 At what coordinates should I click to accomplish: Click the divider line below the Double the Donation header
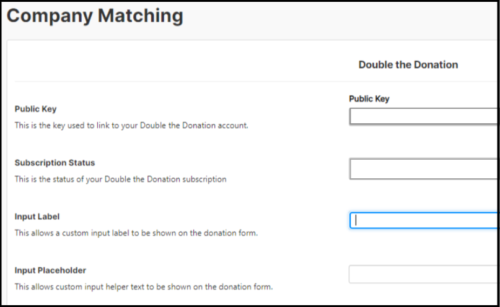pos(248,81)
